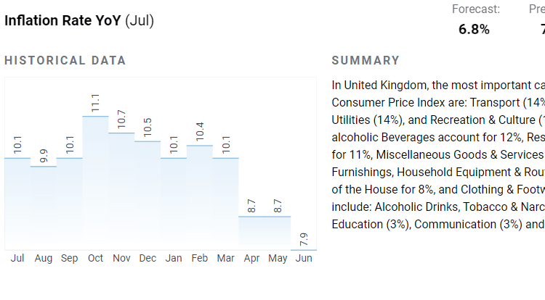545x300 pixels.
Task: Click the summary paragraph about United Kingdom
Action: click(437, 154)
